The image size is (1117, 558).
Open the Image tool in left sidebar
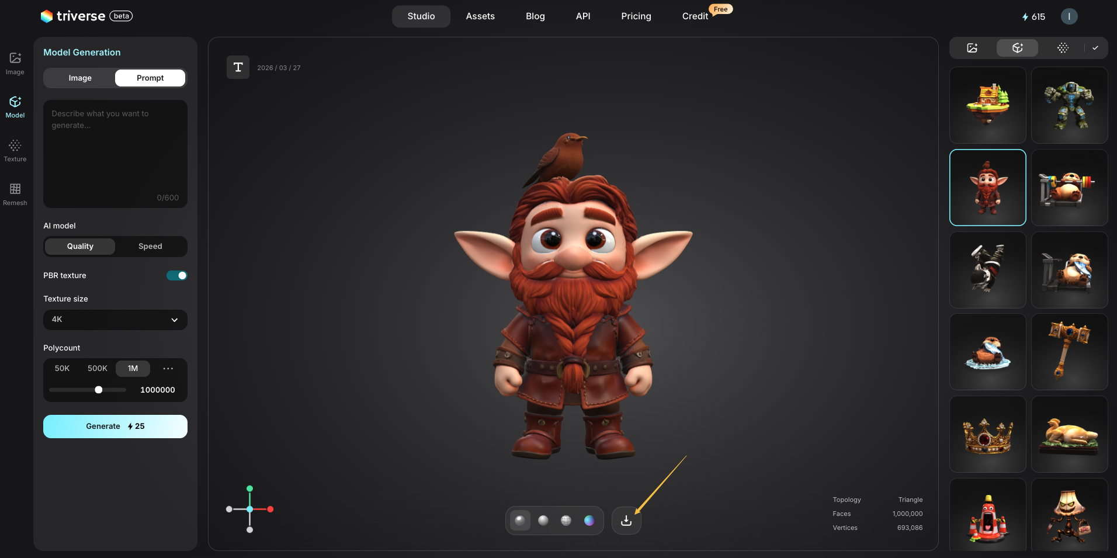pyautogui.click(x=15, y=63)
